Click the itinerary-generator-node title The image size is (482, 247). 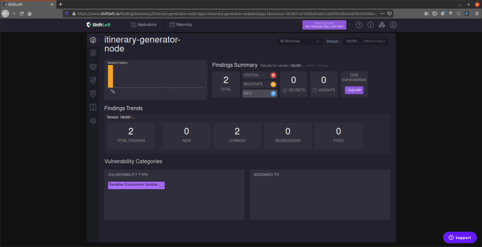coord(142,44)
